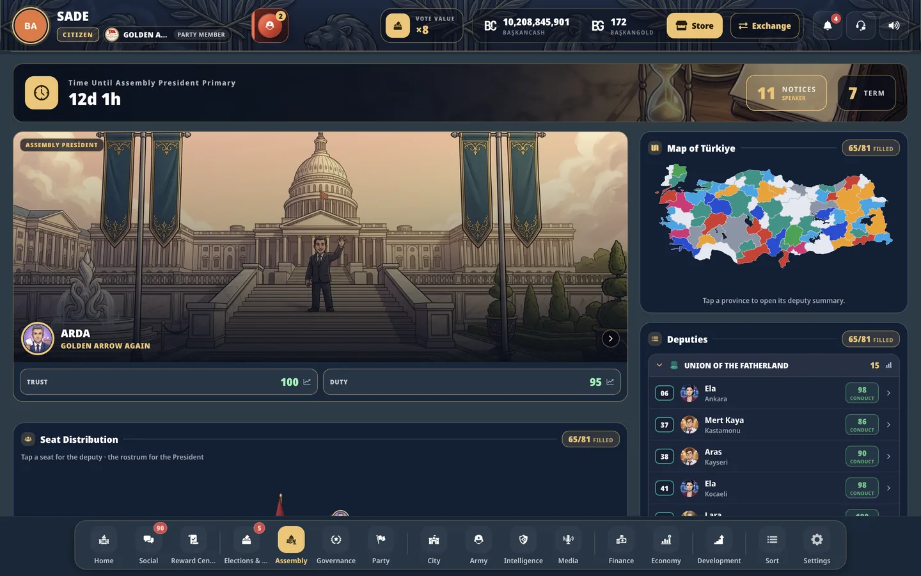Open the Exchange button

pyautogui.click(x=765, y=26)
